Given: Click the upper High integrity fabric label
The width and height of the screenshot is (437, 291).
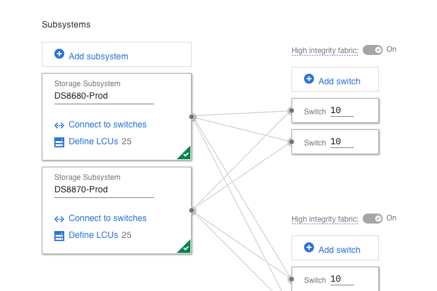Looking at the screenshot, I should pos(325,51).
